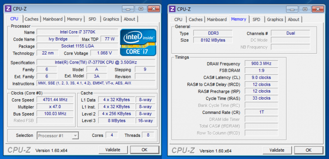329x159 pixels.
Task: Minimize the right CPU-Z window
Action: tap(292, 9)
